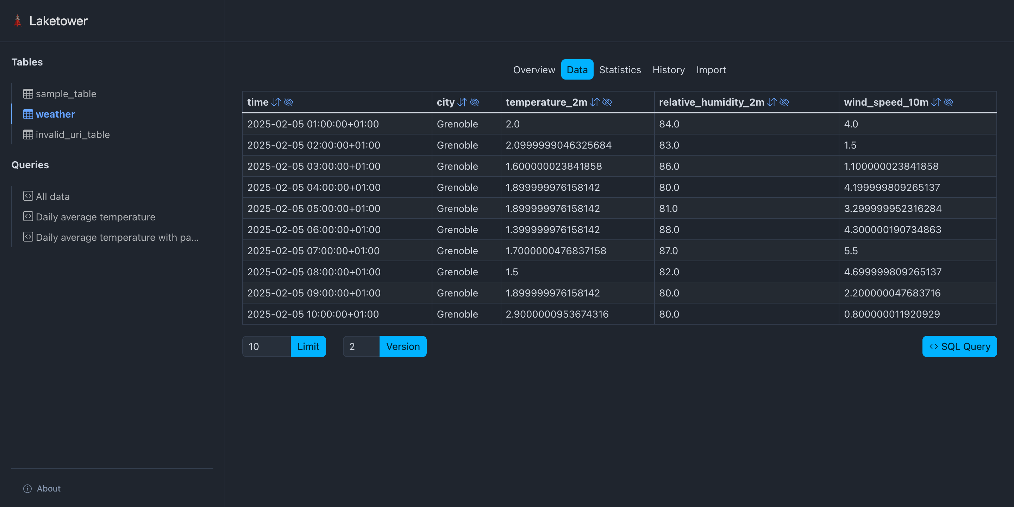Click the table icon next to invalid_uri_table

pyautogui.click(x=27, y=134)
